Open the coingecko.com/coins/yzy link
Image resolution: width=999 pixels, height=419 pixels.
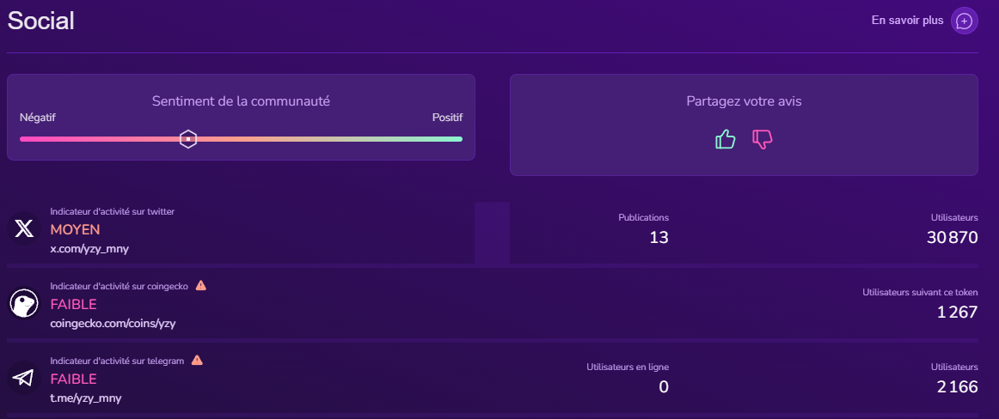(113, 324)
